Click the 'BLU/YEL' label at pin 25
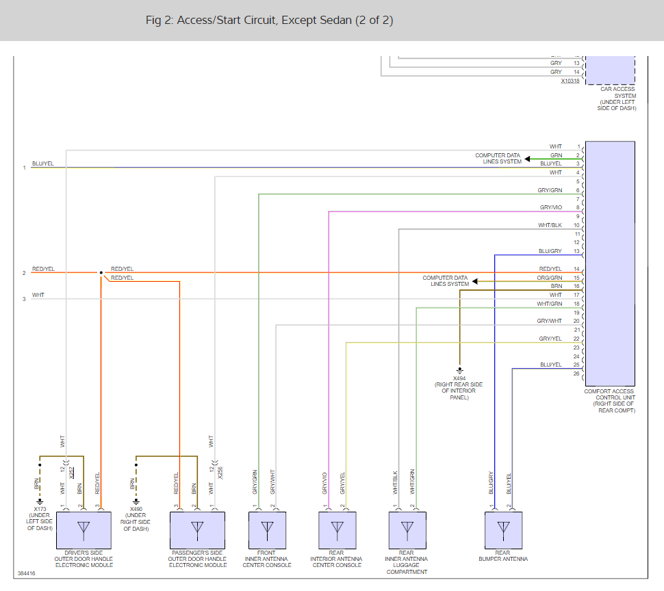The image size is (664, 591). [551, 365]
